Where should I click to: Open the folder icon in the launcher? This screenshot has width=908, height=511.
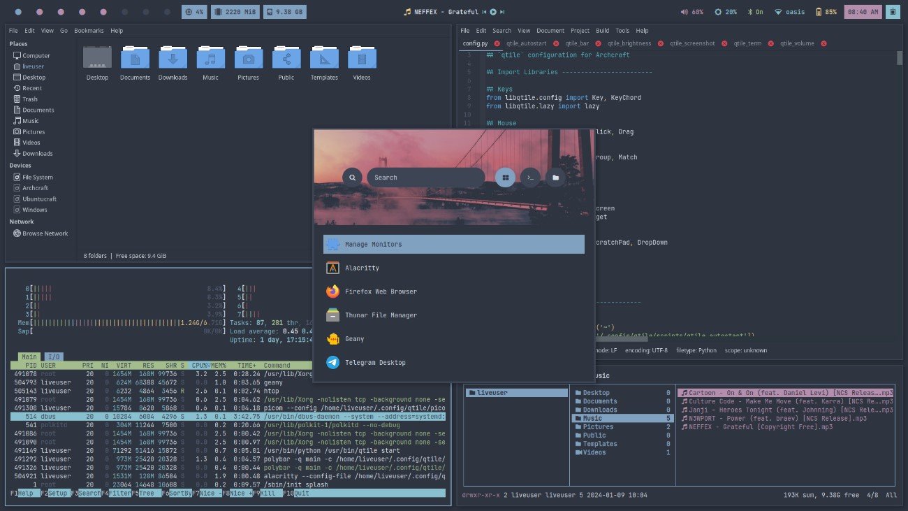[x=555, y=177]
